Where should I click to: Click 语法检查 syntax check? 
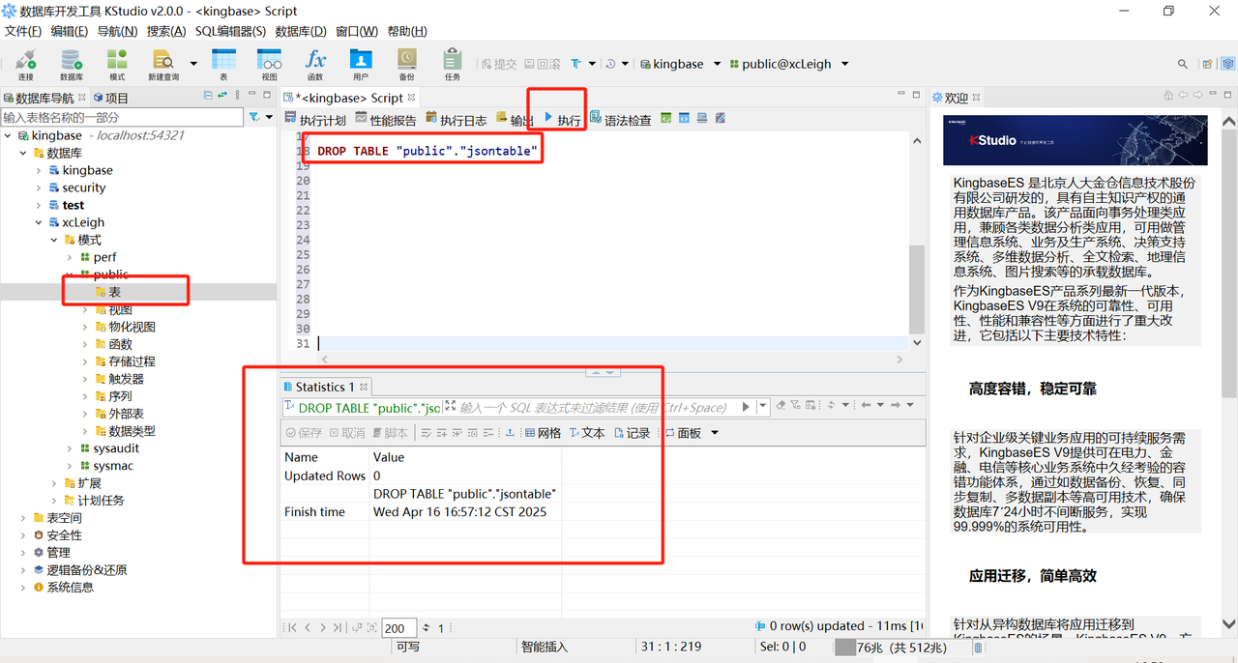(x=620, y=119)
